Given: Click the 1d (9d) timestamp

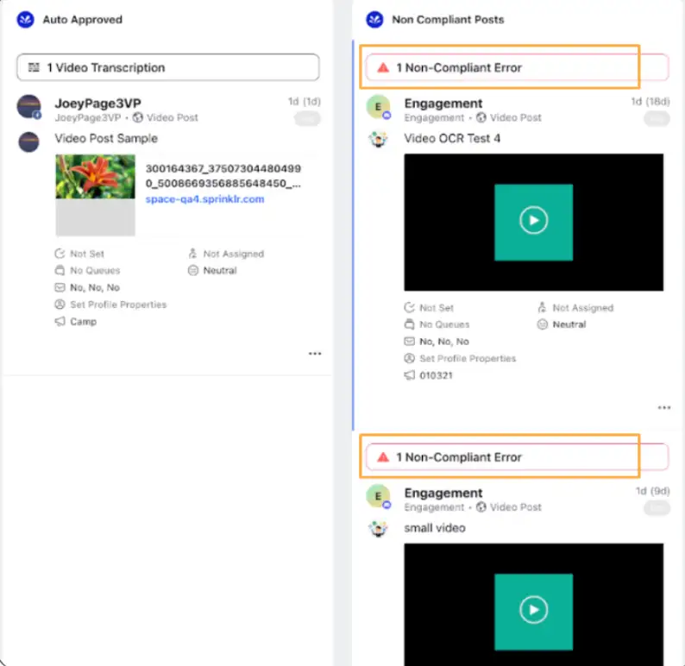Looking at the screenshot, I should pos(653,491).
